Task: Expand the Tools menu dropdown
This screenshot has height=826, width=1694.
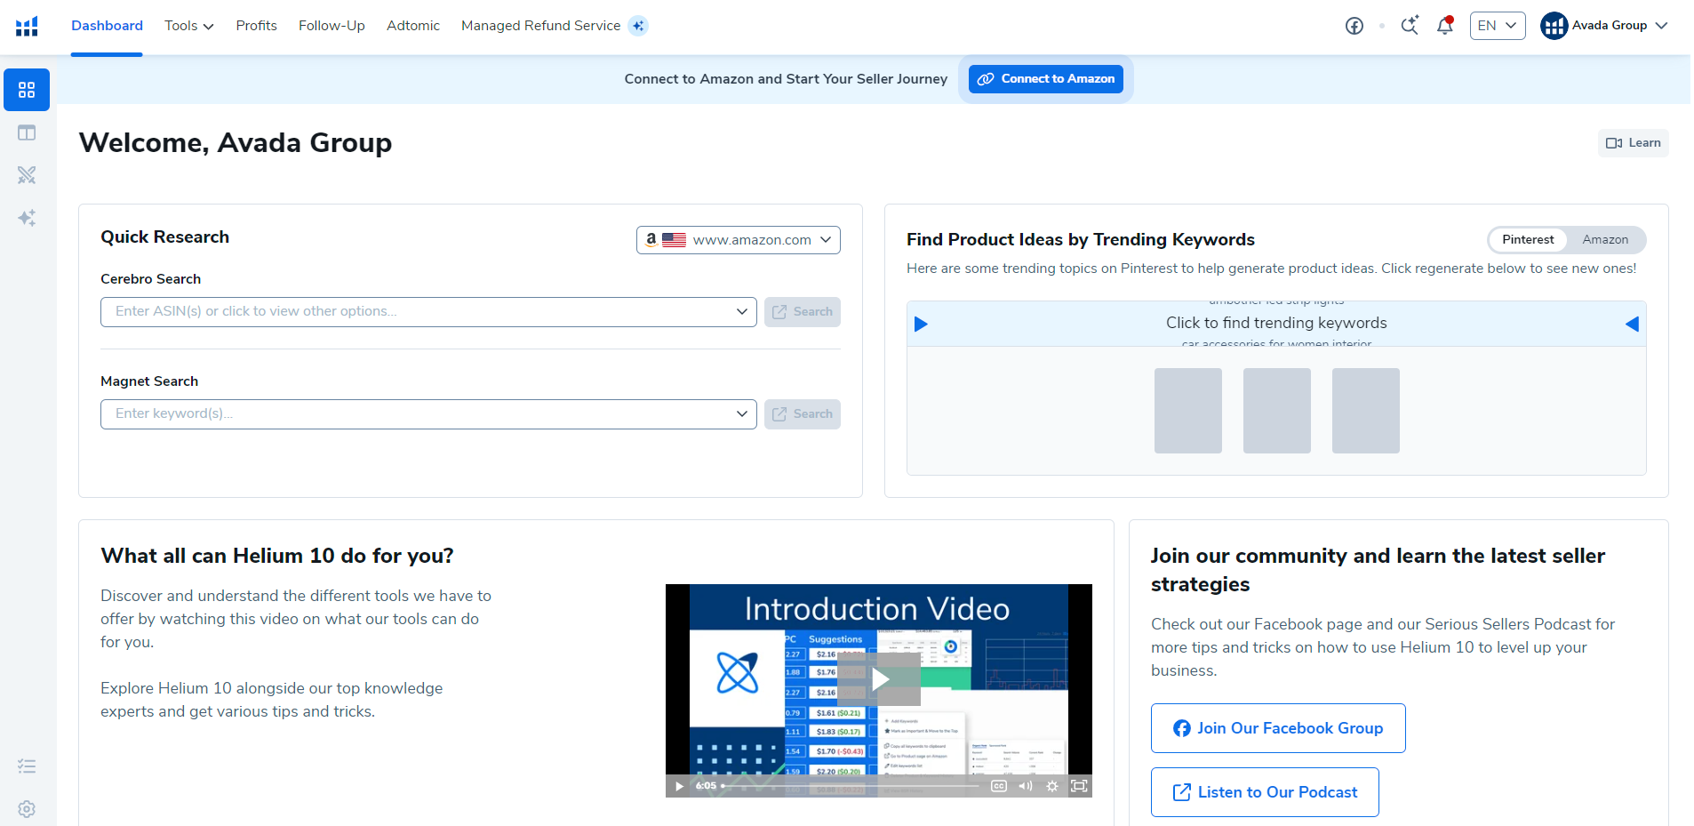Action: (189, 26)
